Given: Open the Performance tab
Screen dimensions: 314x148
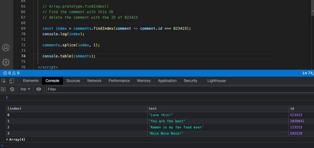Looking at the screenshot, I should (x=119, y=81).
